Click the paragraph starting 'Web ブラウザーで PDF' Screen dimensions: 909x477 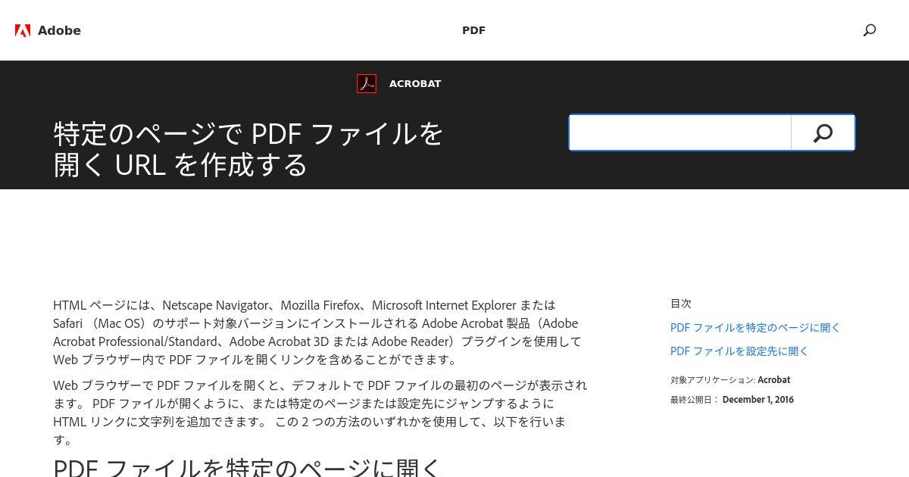320,413
